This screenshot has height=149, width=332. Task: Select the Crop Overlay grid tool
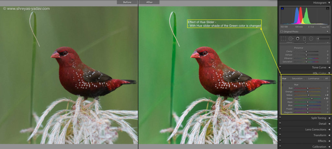(x=283, y=39)
